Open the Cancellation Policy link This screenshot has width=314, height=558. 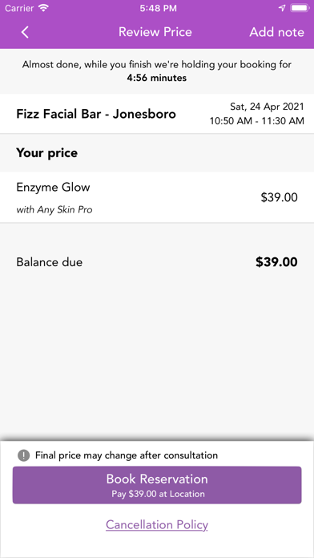click(157, 525)
